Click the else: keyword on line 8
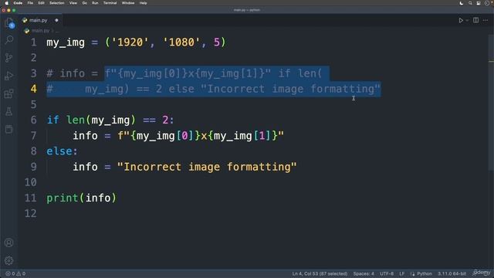Screen dimensions: 494x278 62,151
